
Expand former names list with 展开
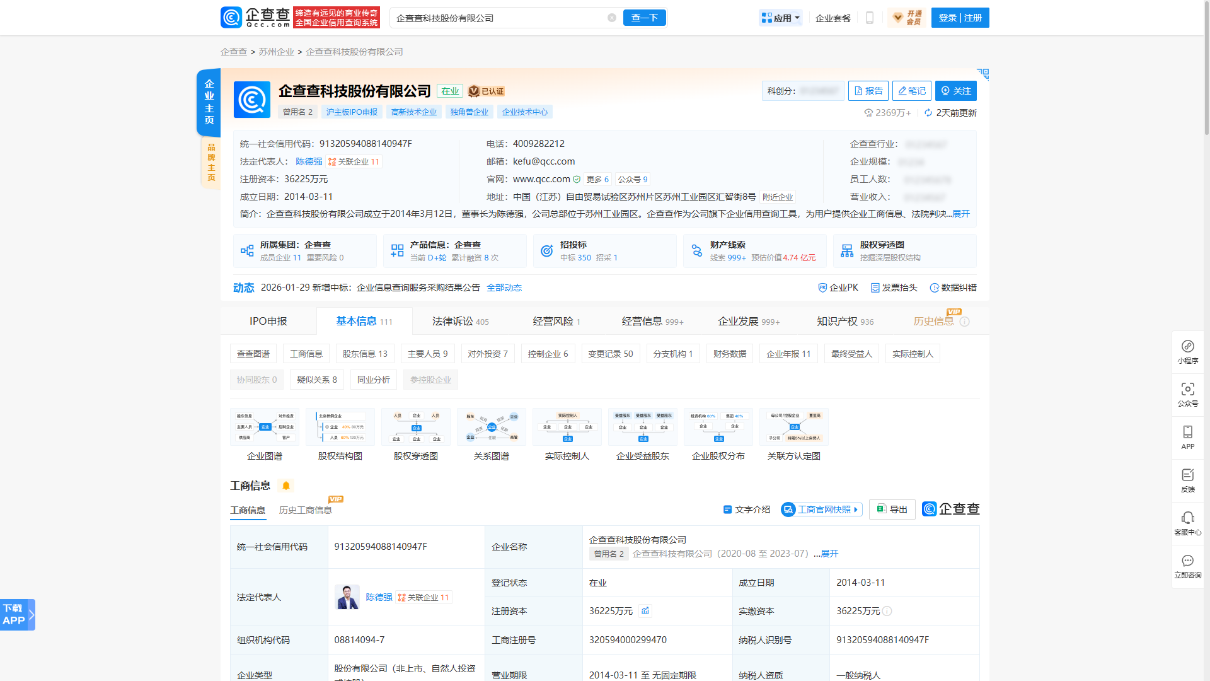coord(829,554)
